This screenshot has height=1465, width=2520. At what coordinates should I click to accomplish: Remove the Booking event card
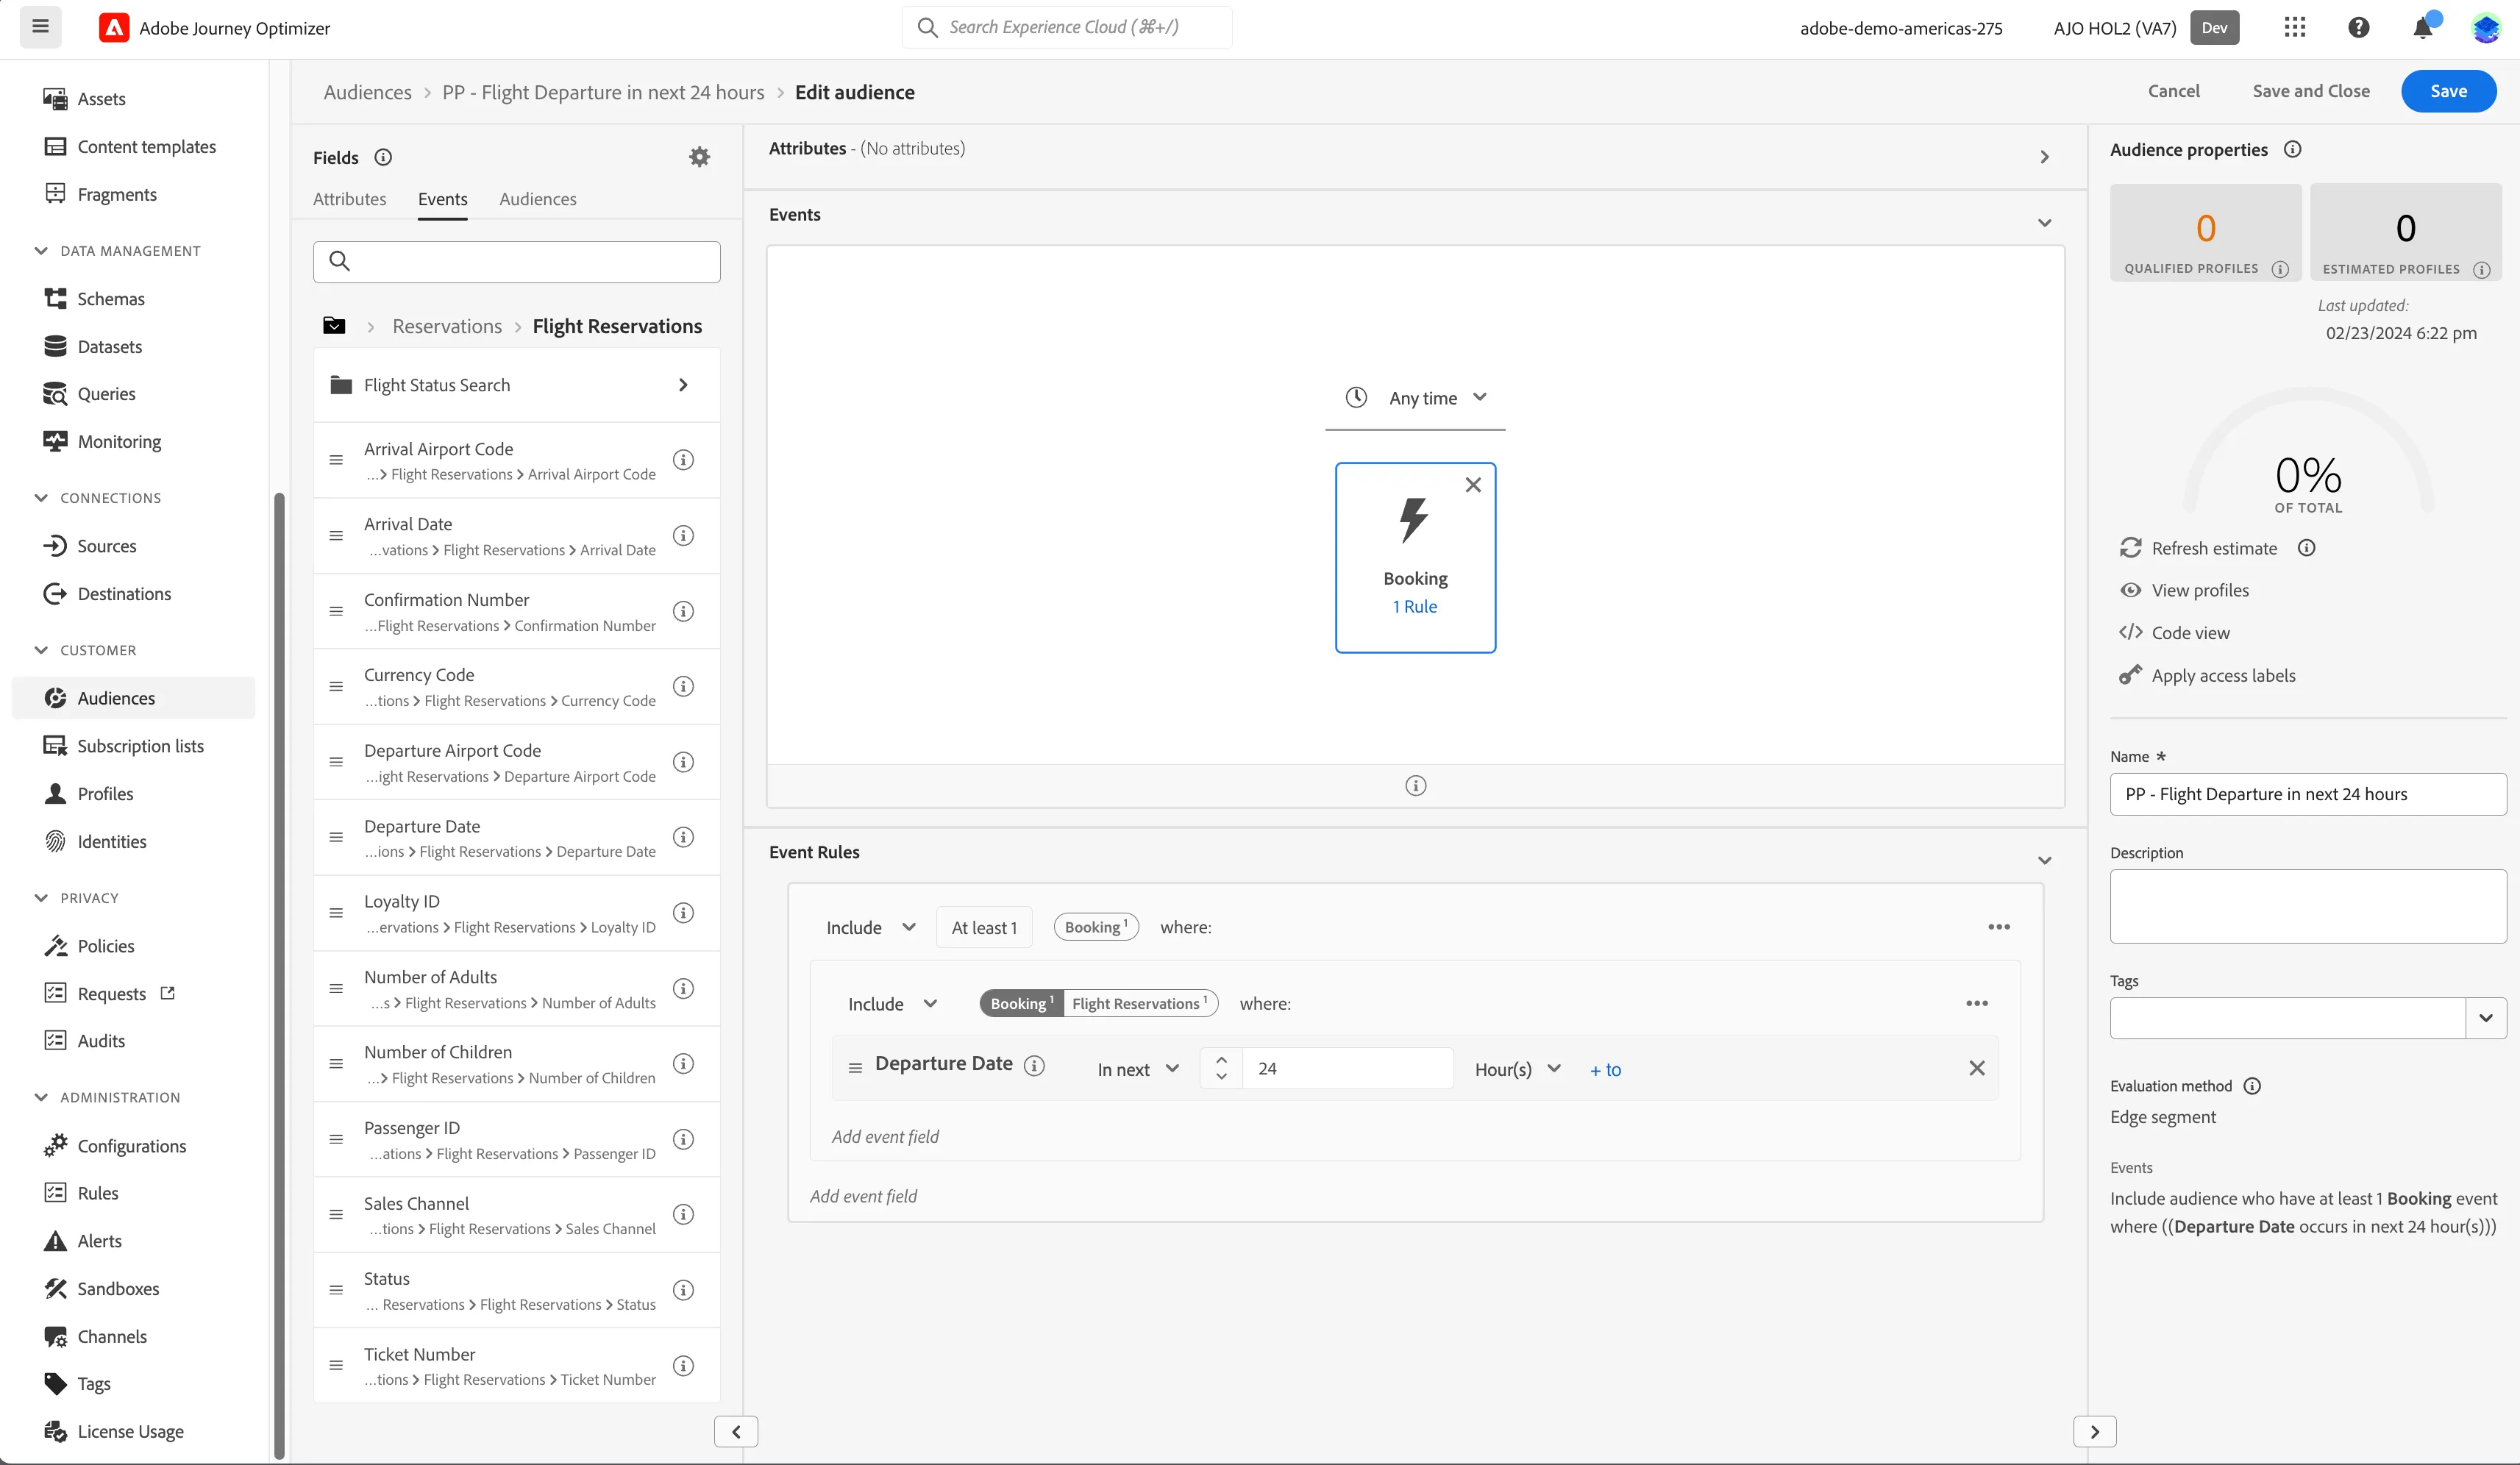tap(1473, 485)
